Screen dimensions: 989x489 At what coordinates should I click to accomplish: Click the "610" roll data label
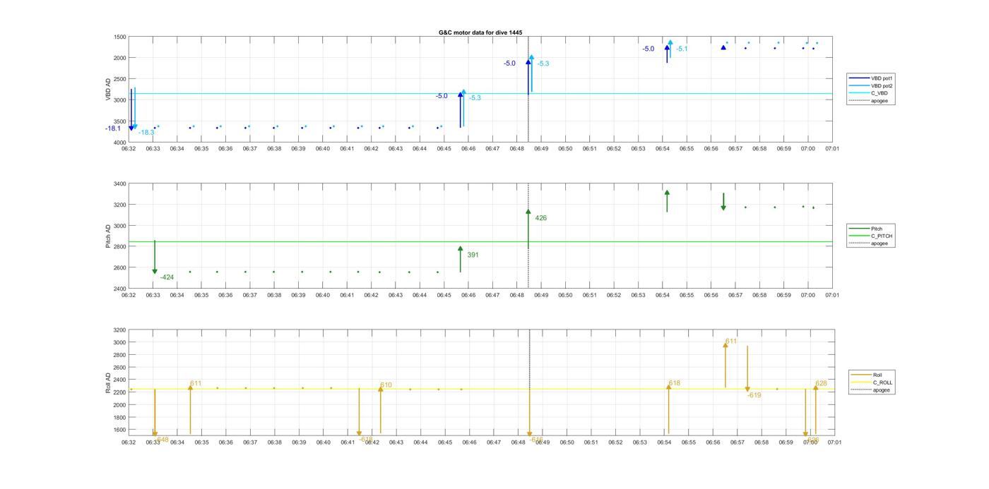386,385
